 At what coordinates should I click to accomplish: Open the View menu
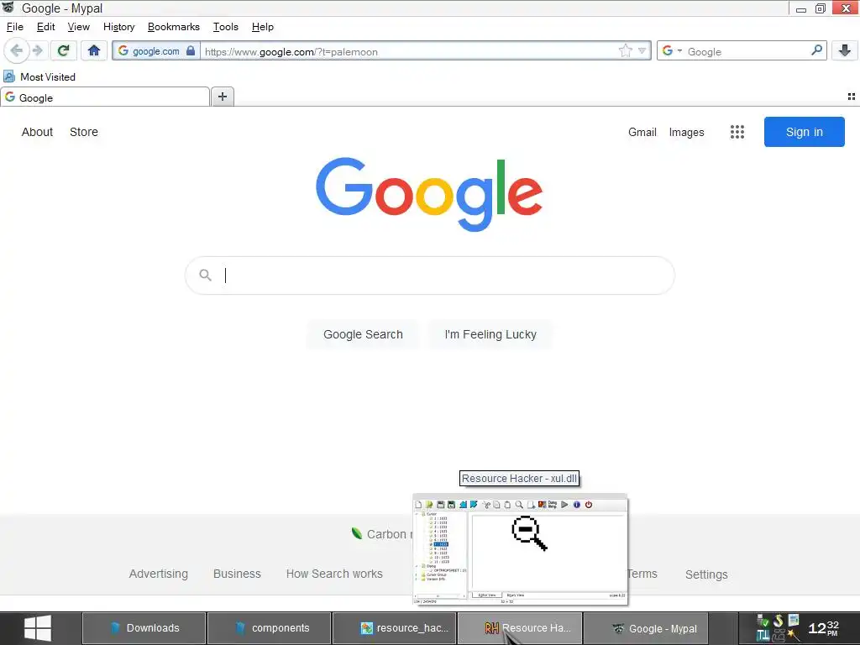click(78, 27)
